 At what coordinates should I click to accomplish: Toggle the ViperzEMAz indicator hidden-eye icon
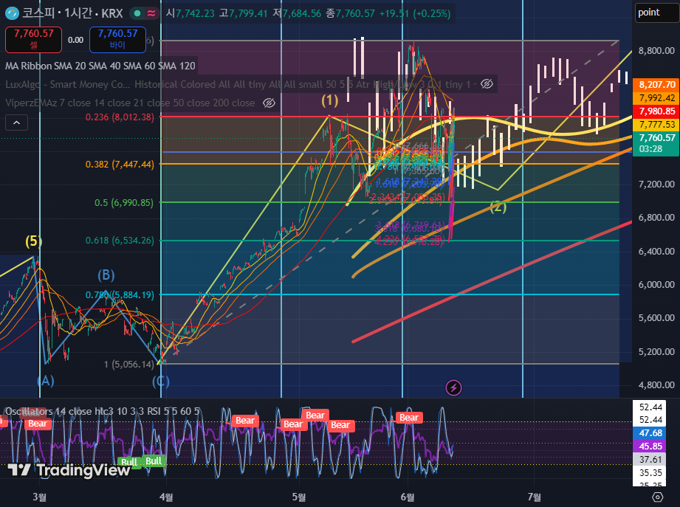click(269, 103)
